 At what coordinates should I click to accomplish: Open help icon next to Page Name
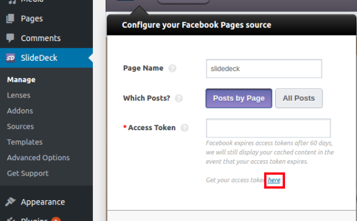click(x=172, y=68)
